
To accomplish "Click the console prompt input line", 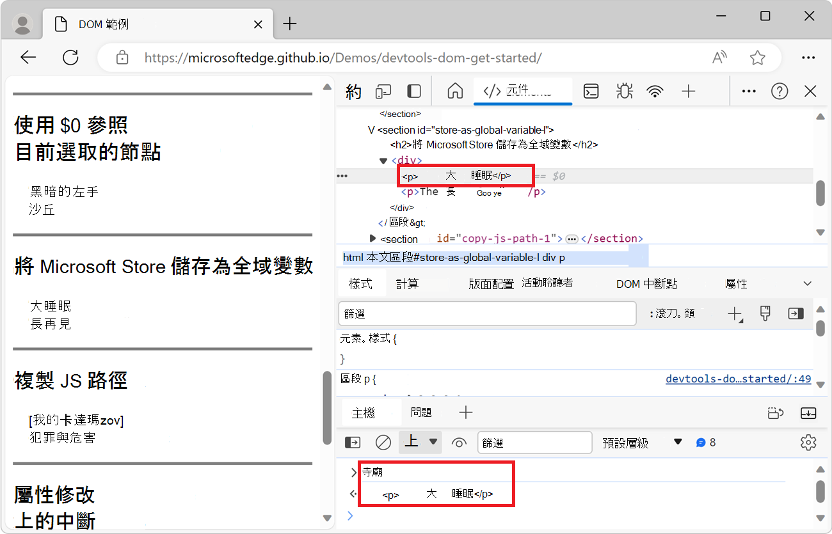I will pos(576,515).
